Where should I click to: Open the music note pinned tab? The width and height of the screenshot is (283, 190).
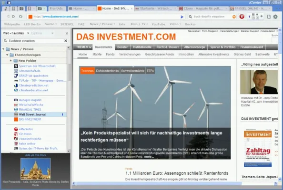pos(6,9)
